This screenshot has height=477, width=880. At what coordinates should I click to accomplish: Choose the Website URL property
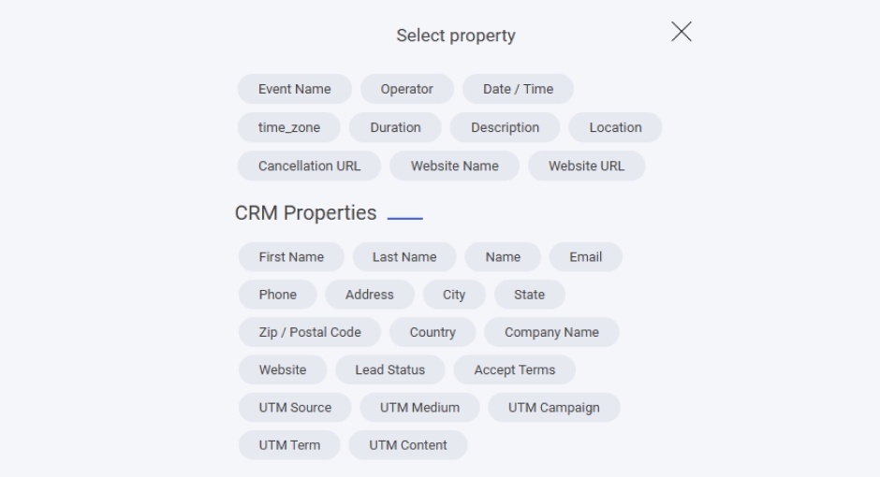pos(586,166)
